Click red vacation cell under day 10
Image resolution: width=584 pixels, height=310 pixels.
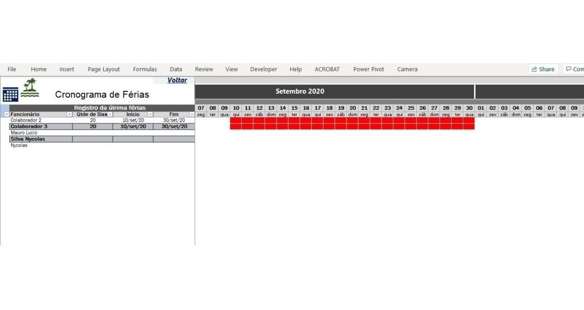[x=236, y=123]
